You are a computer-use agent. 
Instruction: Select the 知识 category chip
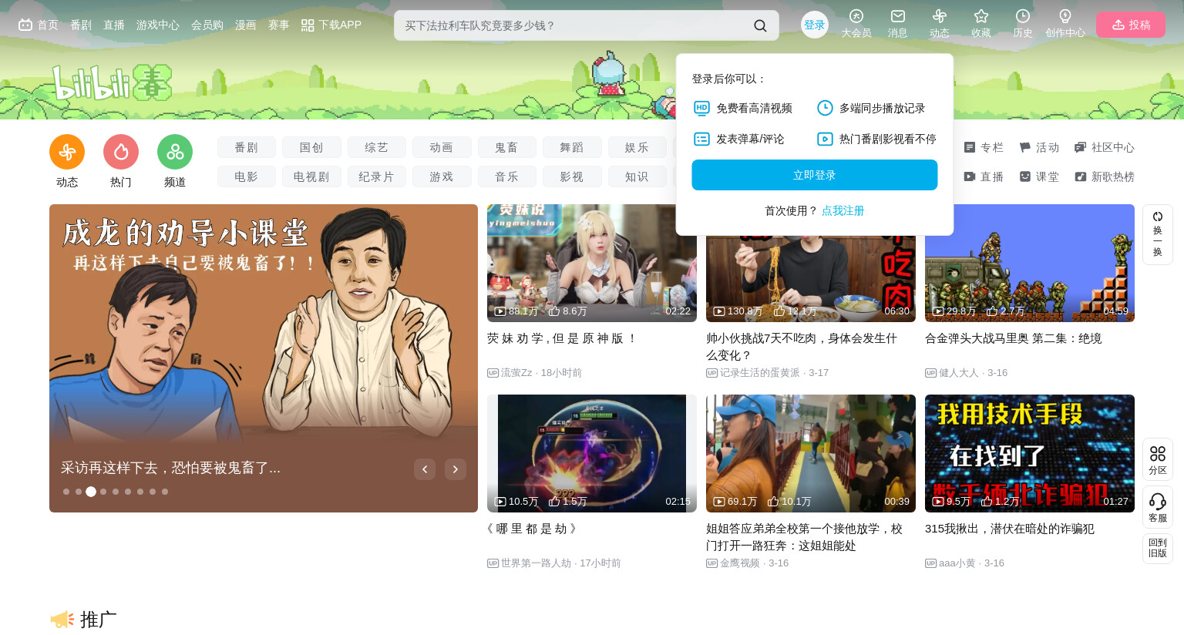[x=637, y=176]
